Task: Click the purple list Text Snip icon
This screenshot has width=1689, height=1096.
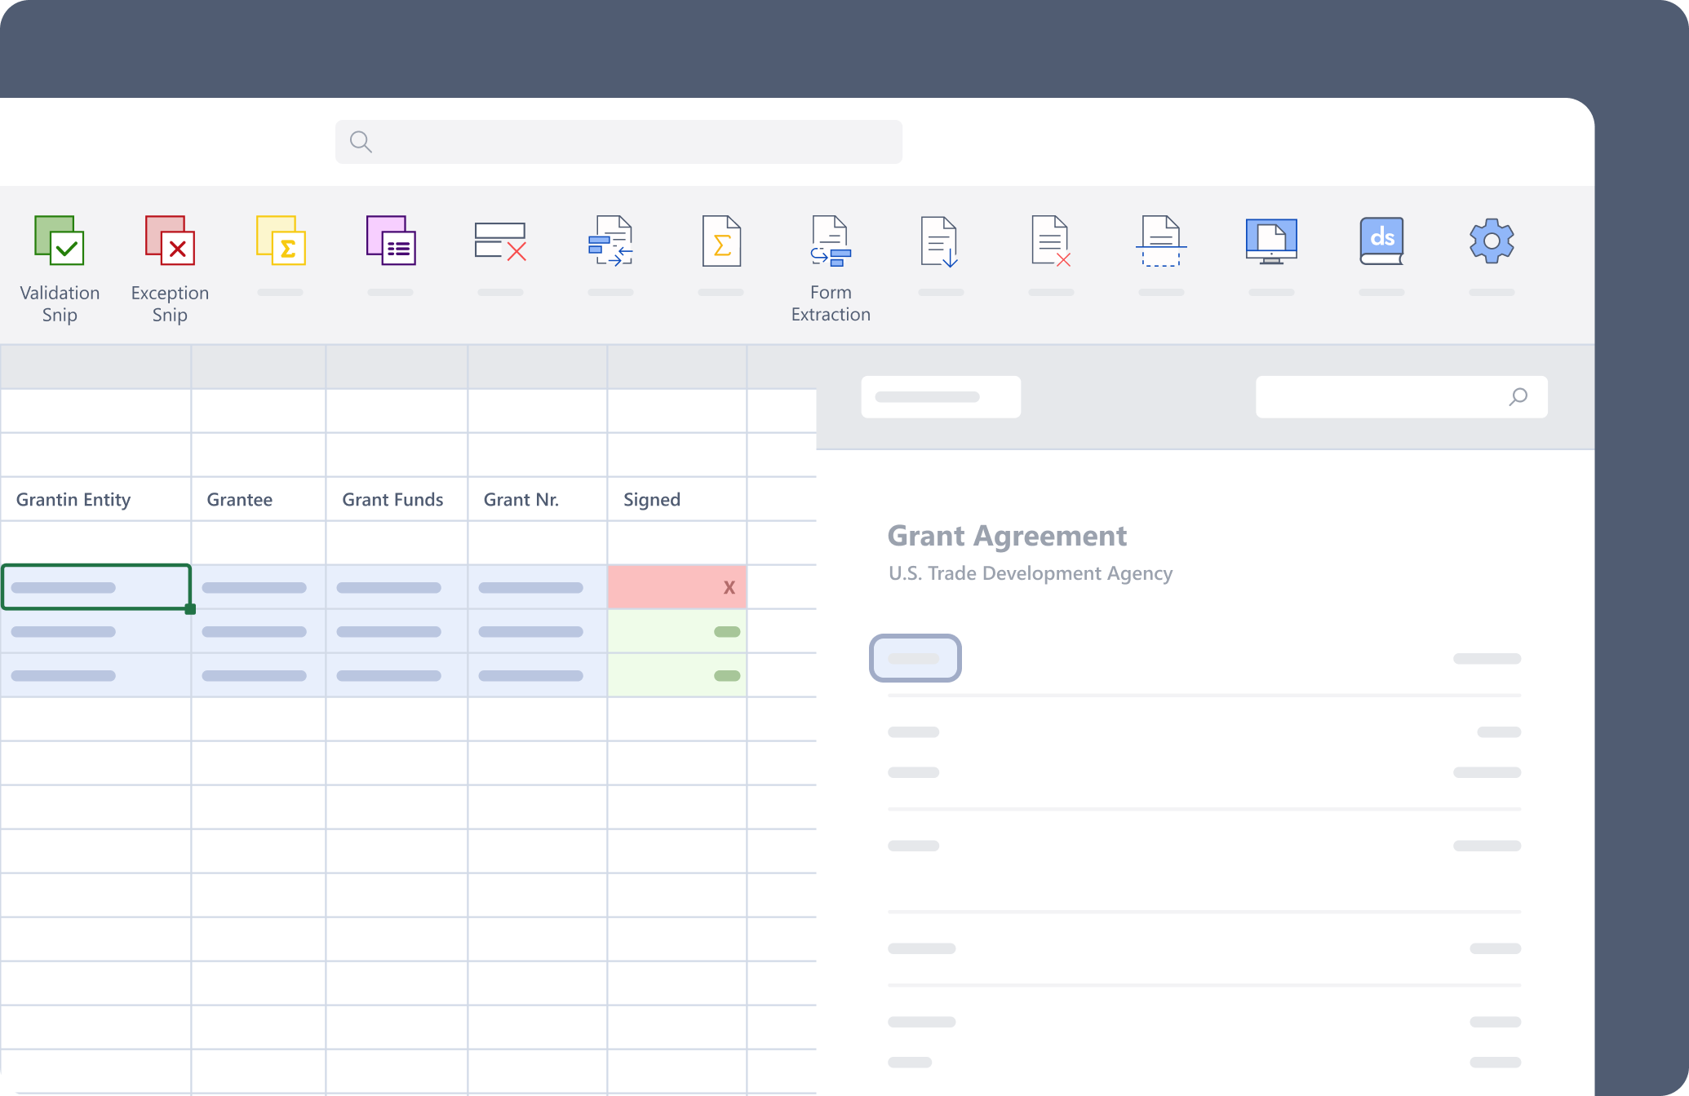Action: 391,241
